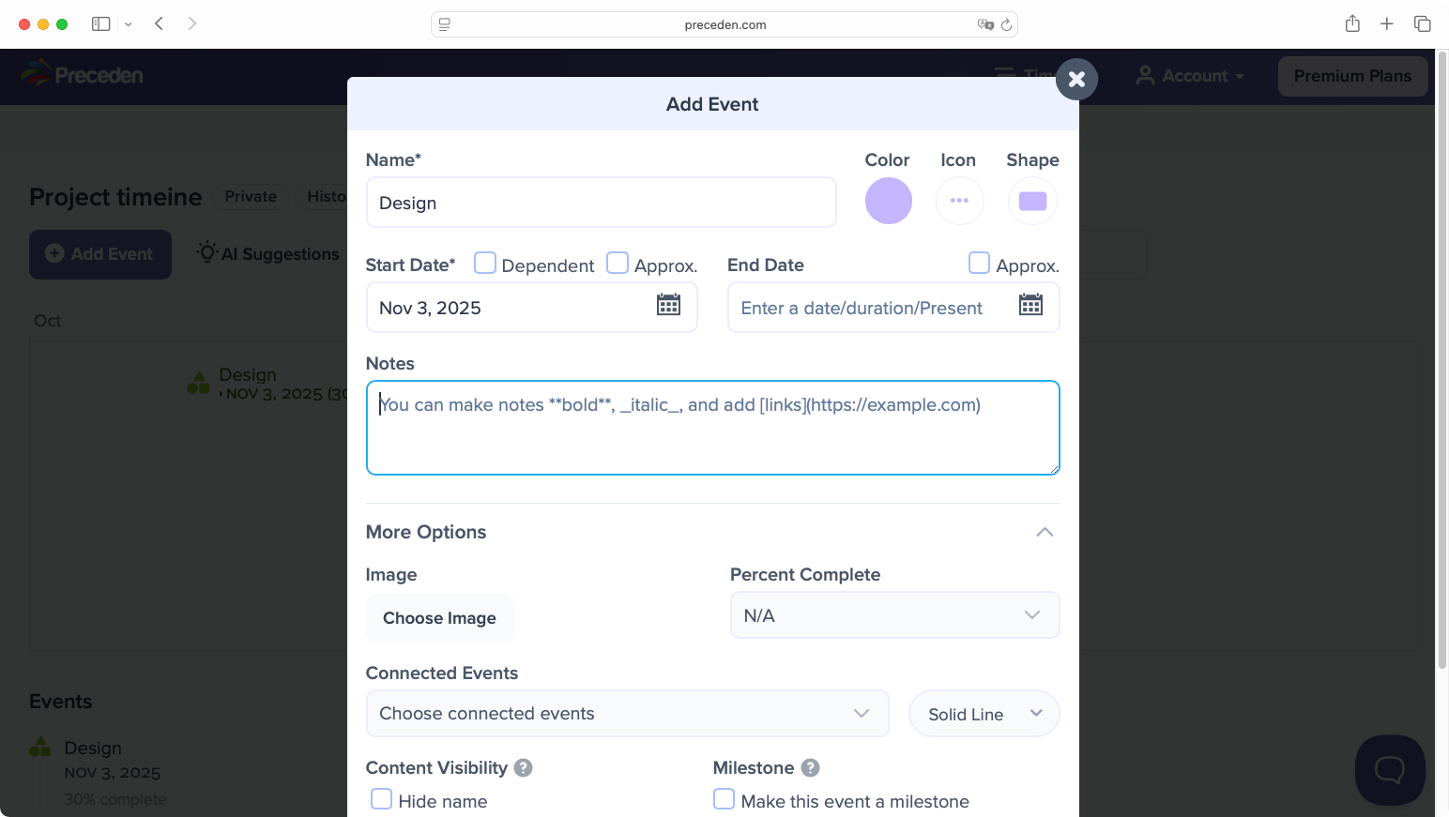Viewport: 1449px width, 817px height.
Task: Collapse the More Options section
Action: (x=1044, y=532)
